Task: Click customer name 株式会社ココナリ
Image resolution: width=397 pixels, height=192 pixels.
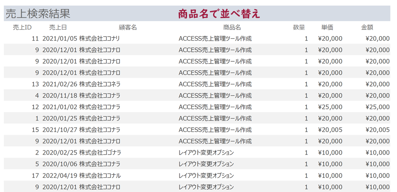Action: tap(100, 38)
